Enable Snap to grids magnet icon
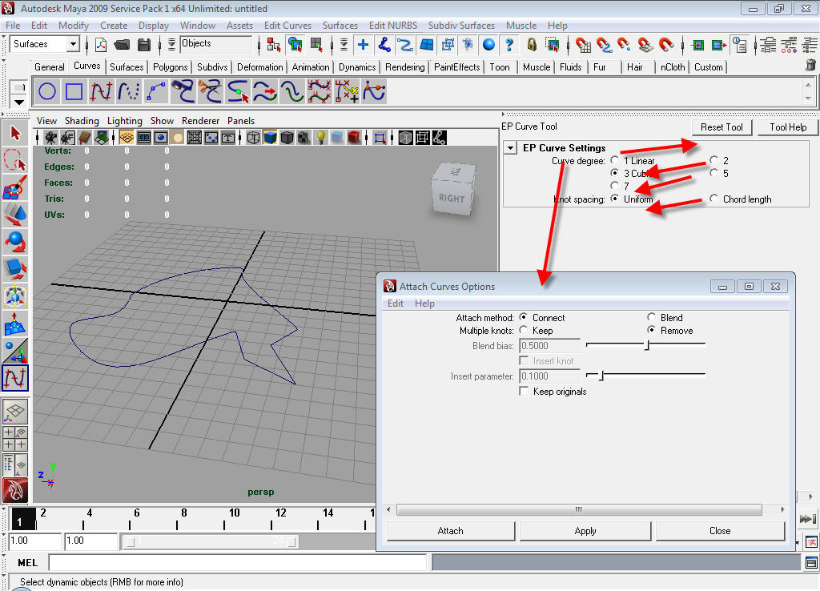This screenshot has width=820, height=591. click(x=583, y=45)
